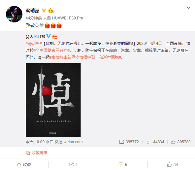Viewport: 195px width, 170px height.
Task: Click the membership crown icon beside username
Action: click(x=51, y=11)
